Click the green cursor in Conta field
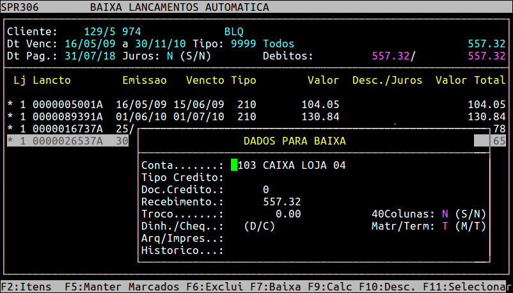Image resolution: width=513 pixels, height=293 pixels. 234,165
